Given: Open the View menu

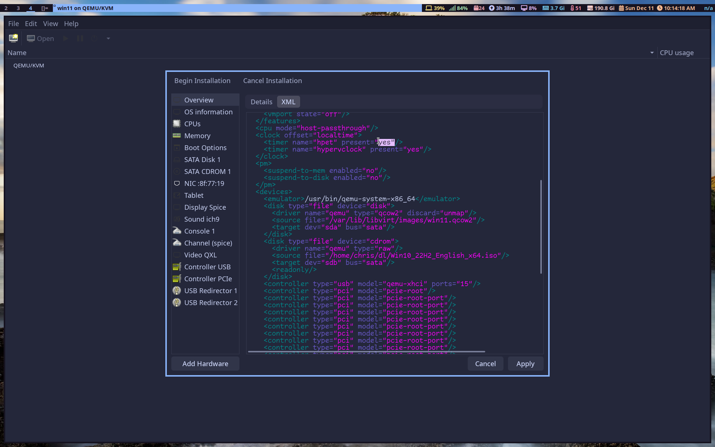Looking at the screenshot, I should point(50,23).
